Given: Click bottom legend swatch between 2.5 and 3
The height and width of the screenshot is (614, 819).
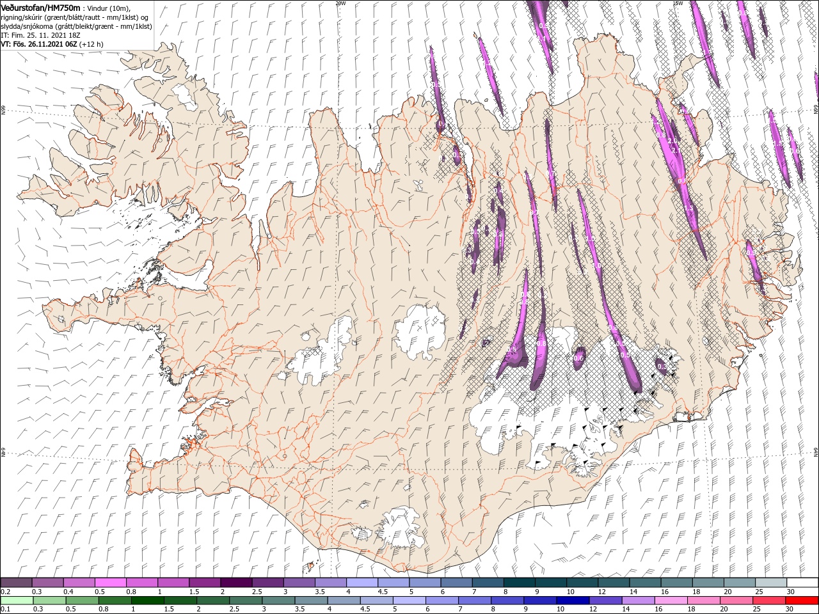Looking at the screenshot, I should point(247,601).
